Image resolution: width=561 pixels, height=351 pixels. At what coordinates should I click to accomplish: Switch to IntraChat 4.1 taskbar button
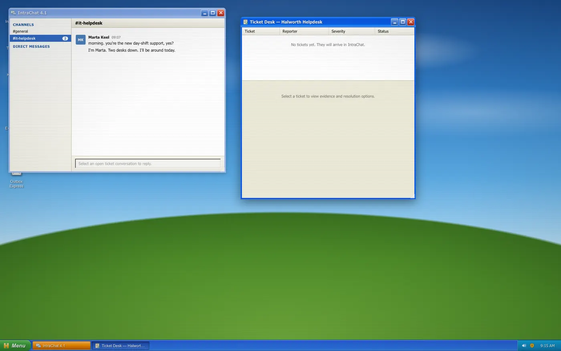pyautogui.click(x=61, y=346)
